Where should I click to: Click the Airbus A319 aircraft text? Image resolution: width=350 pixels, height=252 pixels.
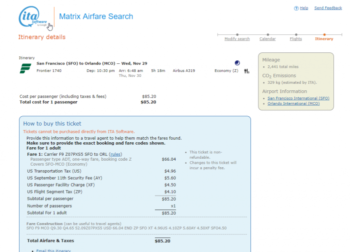coord(184,71)
